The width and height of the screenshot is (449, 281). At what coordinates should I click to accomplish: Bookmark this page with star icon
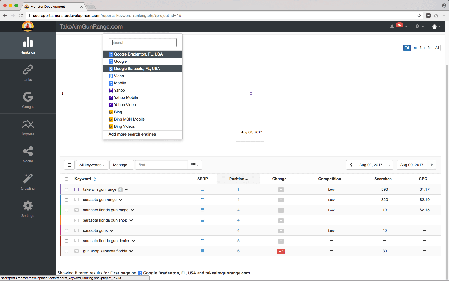tap(419, 16)
